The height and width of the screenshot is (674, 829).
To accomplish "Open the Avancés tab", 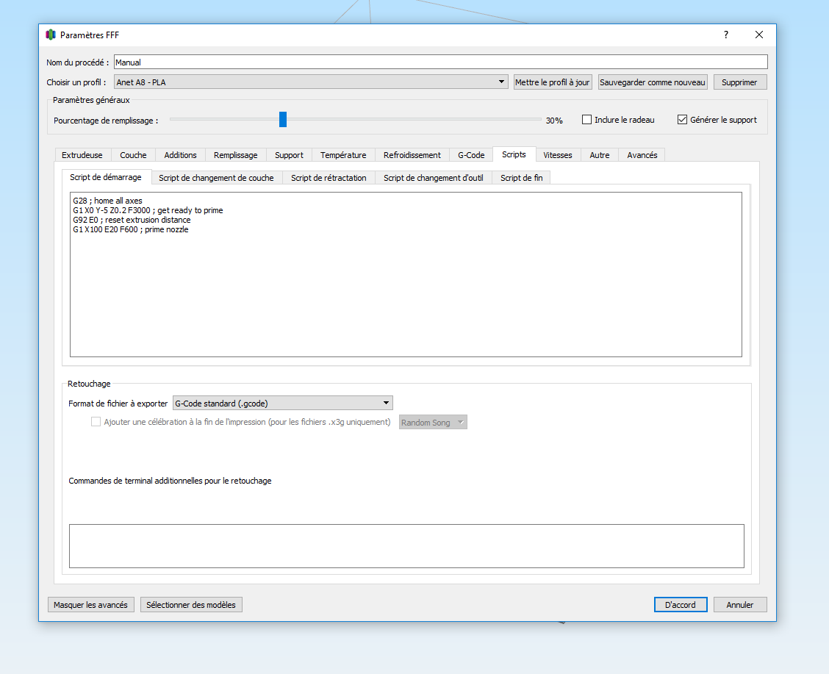I will [642, 155].
